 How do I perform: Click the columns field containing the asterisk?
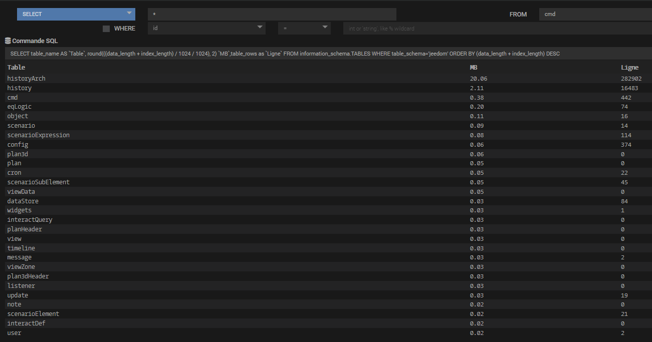tap(272, 14)
